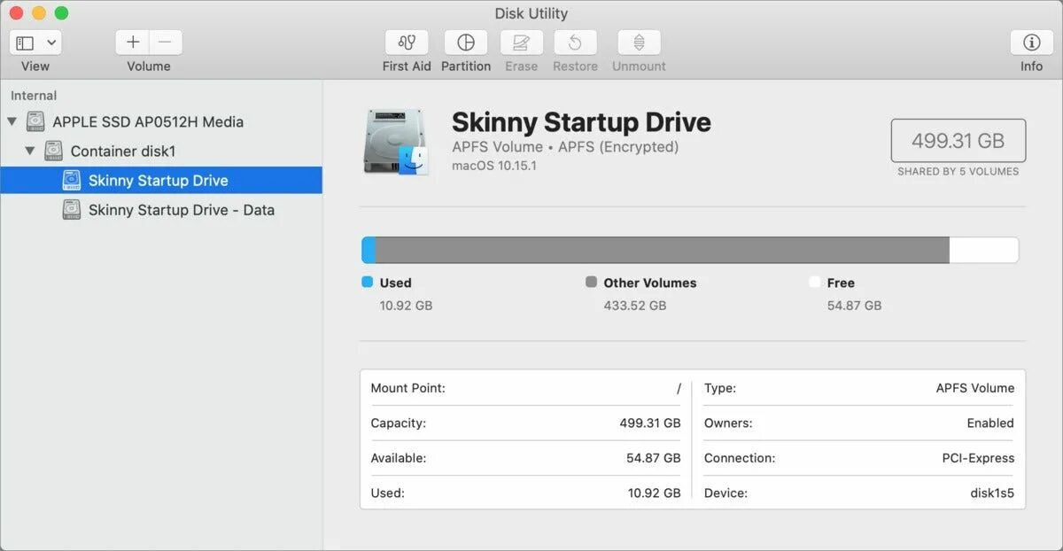Click the Internal sidebar section header
Viewport: 1063px width, 551px height.
tap(34, 96)
